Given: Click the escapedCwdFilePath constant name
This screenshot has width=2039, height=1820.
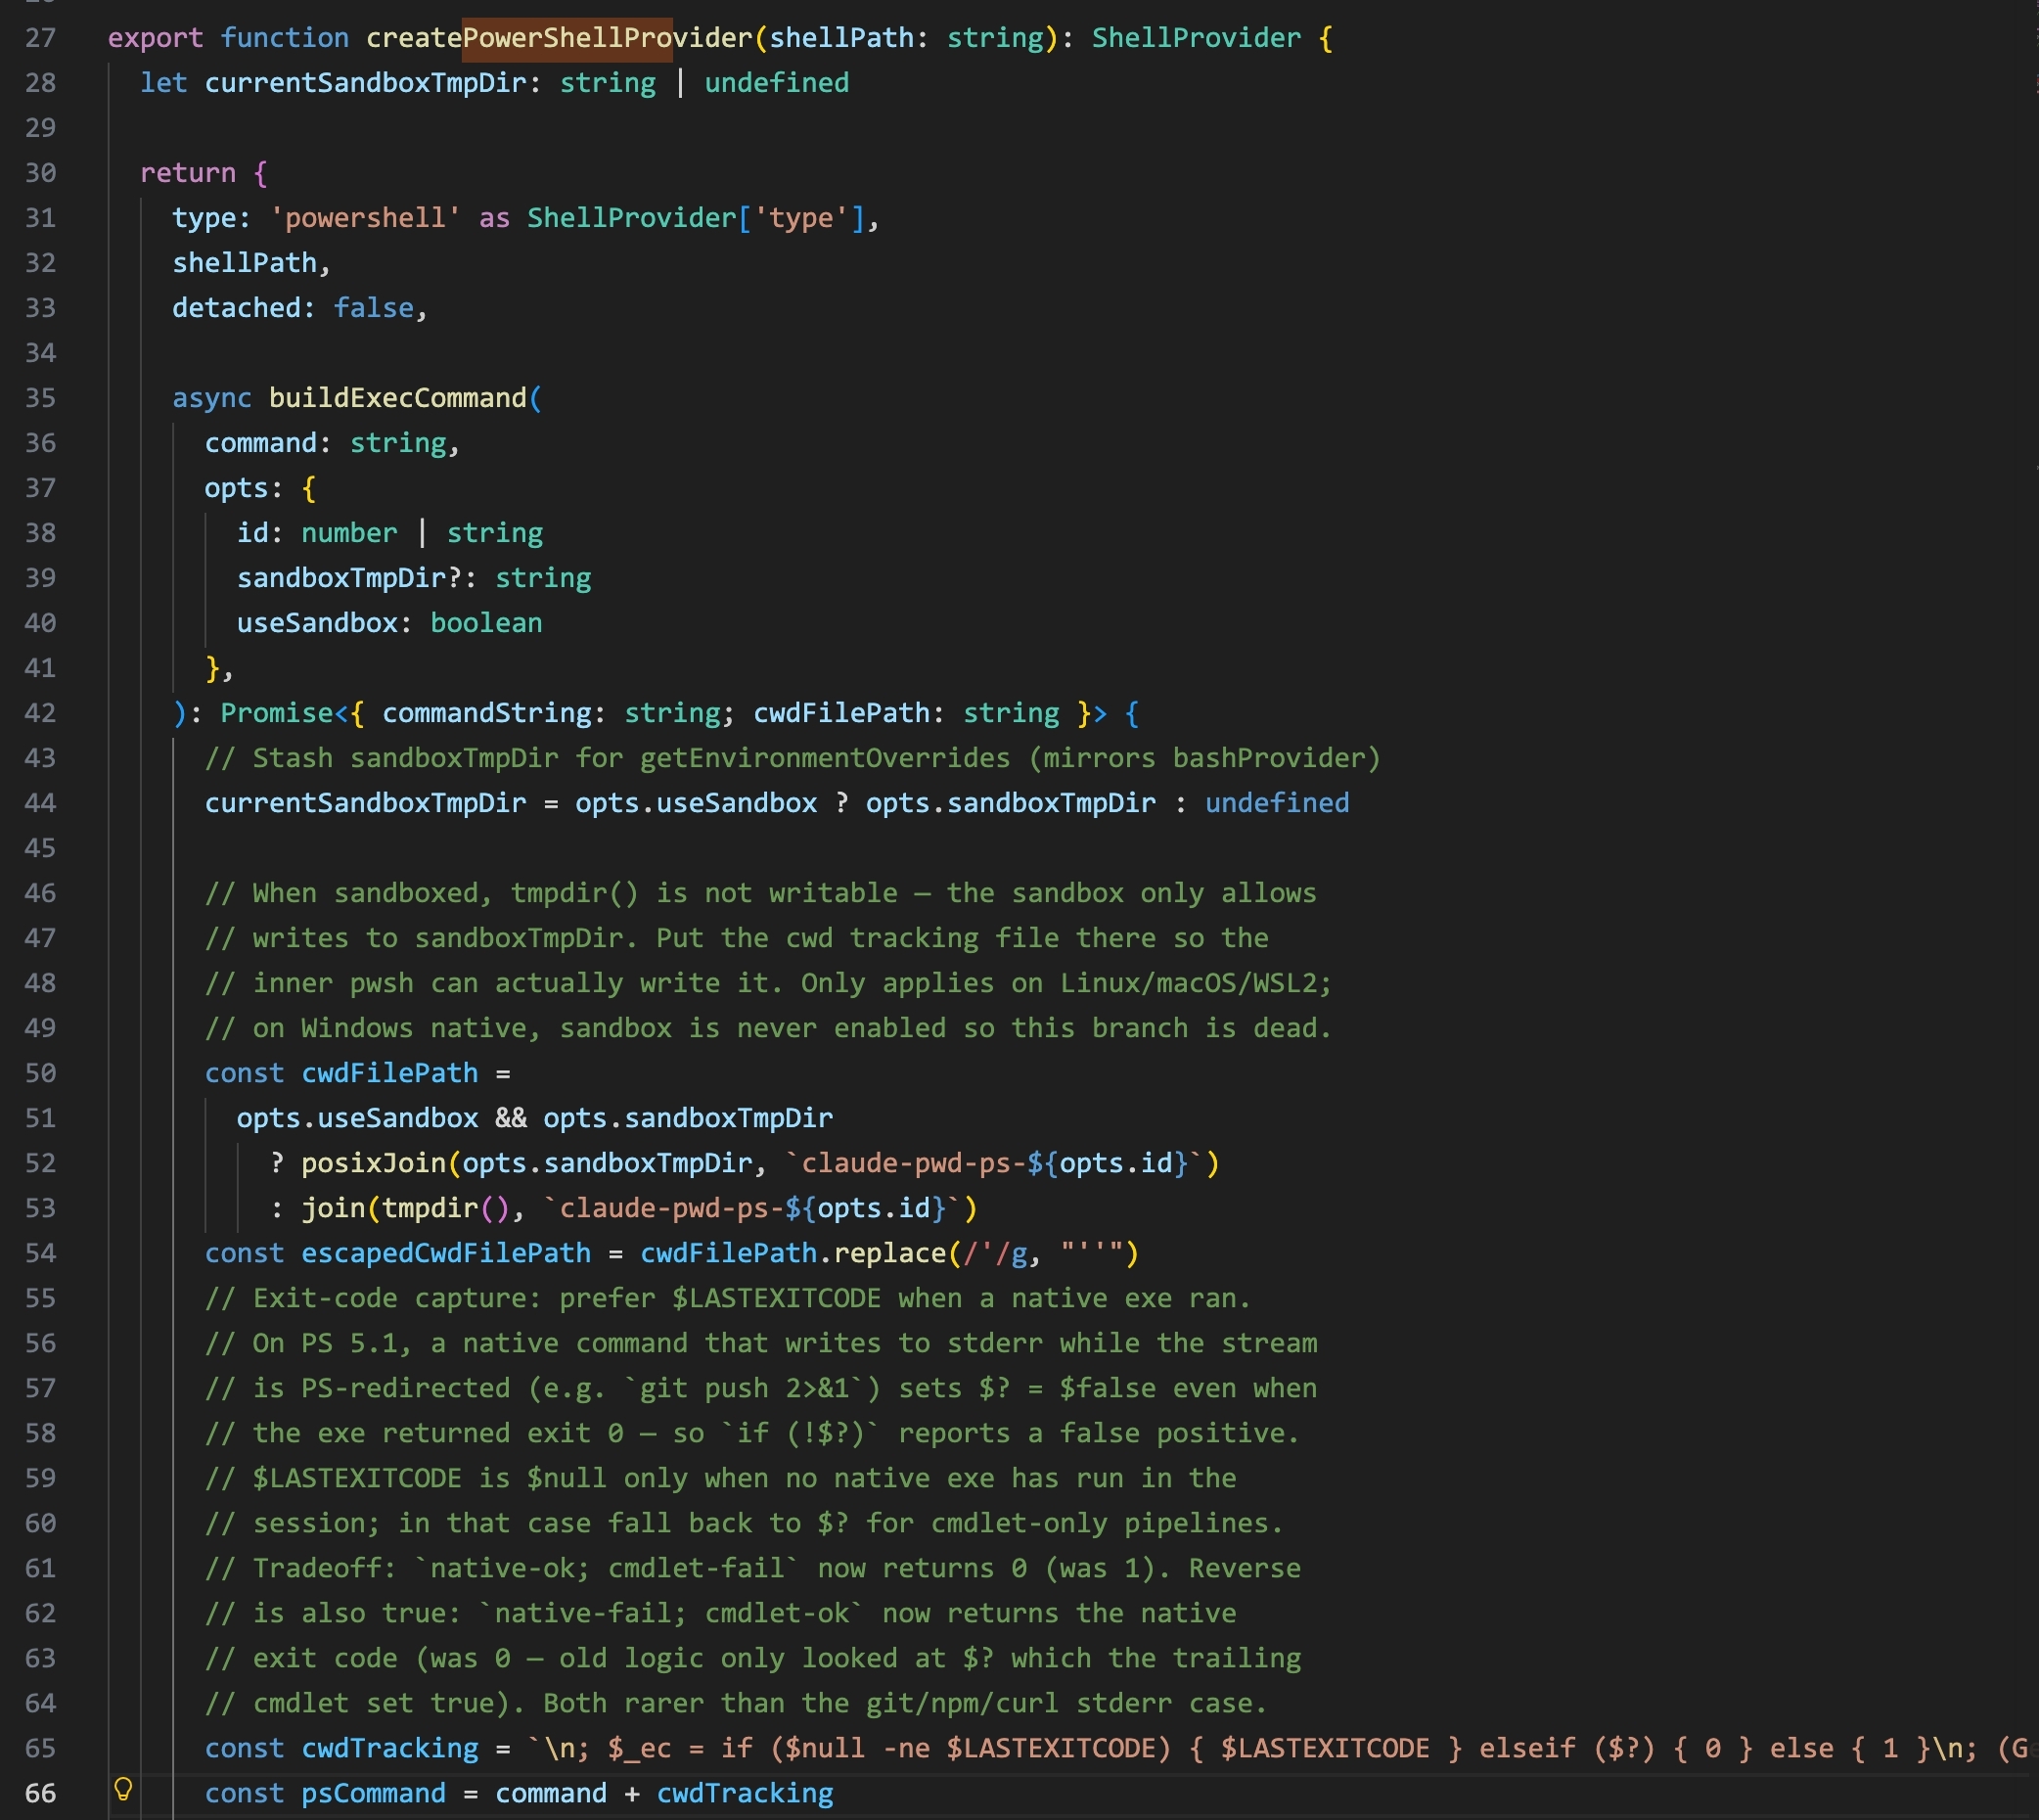Looking at the screenshot, I should (446, 1253).
